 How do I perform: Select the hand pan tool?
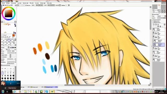coord(8,37)
